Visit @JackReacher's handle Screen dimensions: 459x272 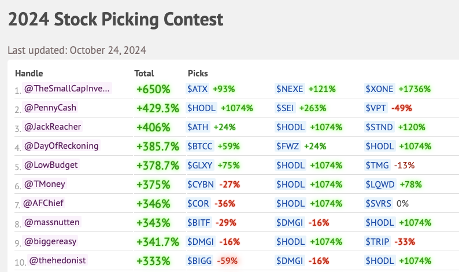click(x=53, y=127)
